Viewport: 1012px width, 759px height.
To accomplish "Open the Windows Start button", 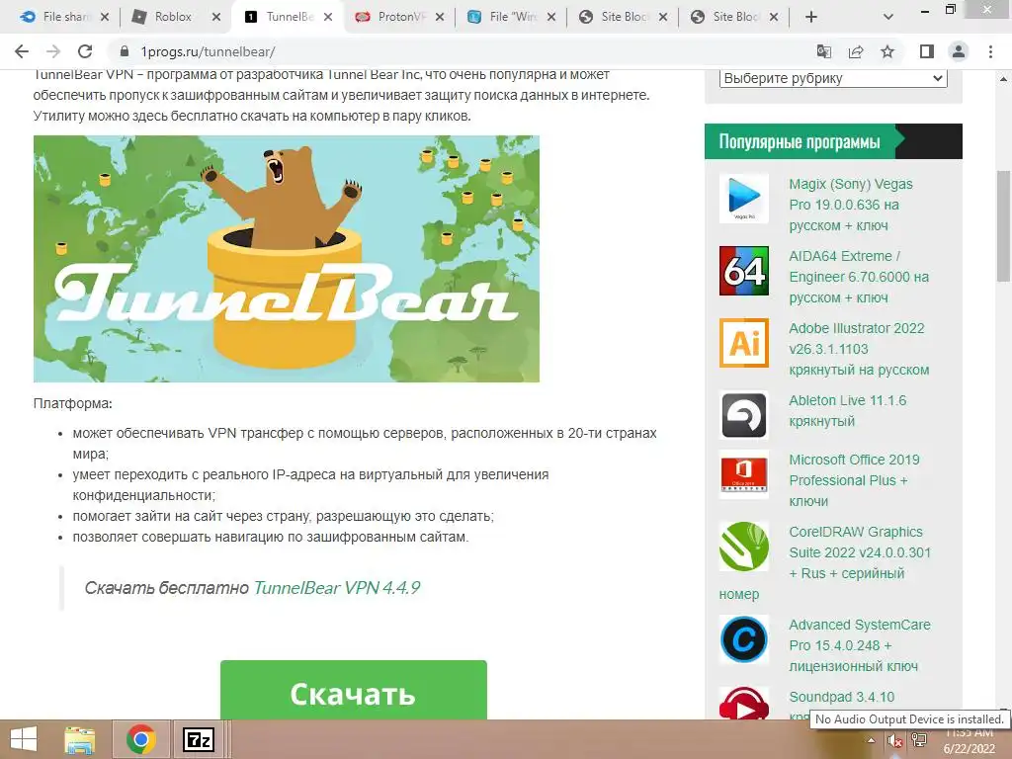I will pos(24,739).
